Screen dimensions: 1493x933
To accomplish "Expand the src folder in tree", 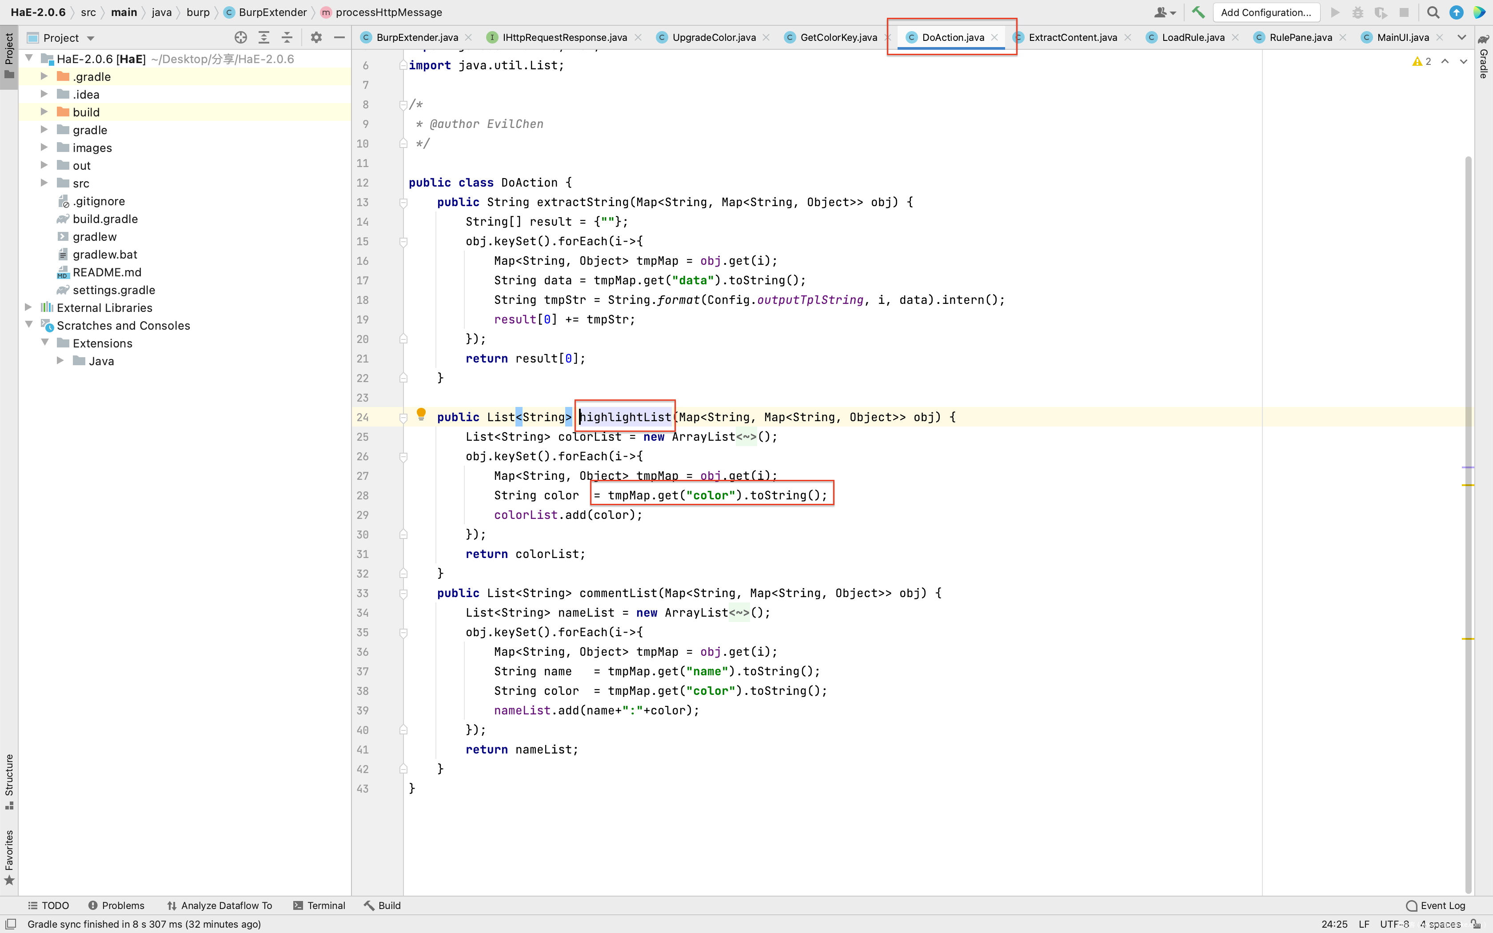I will click(44, 183).
